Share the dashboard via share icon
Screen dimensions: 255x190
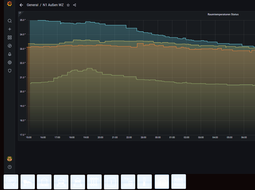click(x=75, y=5)
